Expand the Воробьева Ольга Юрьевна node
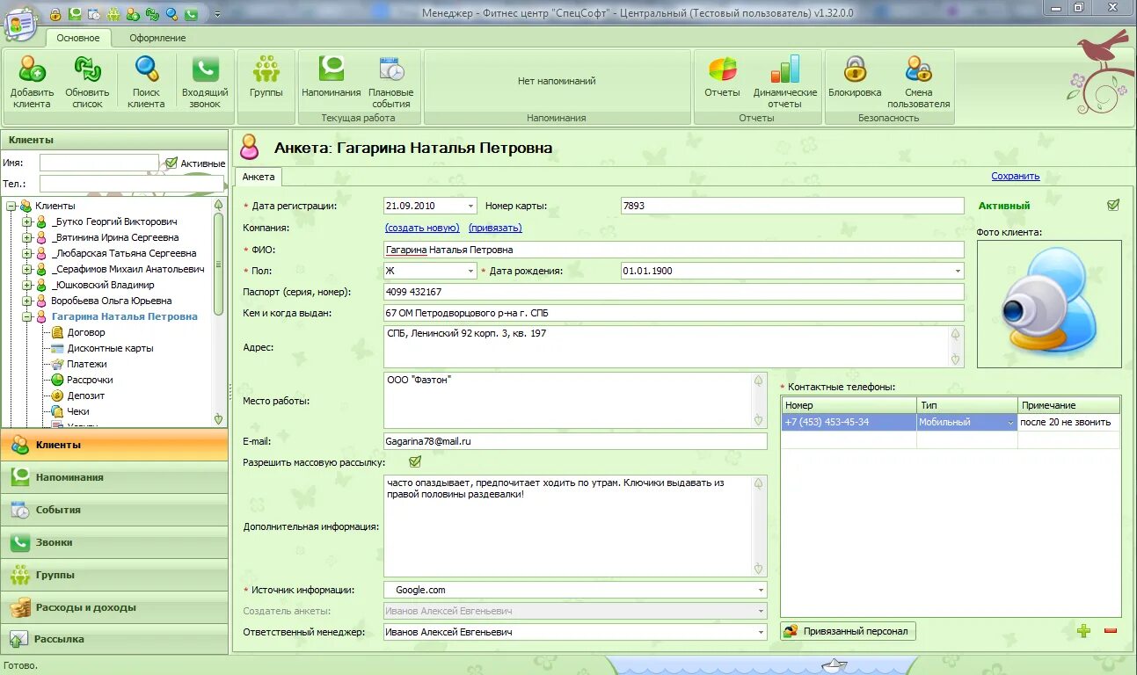Screen dimensions: 1137x675 [26, 301]
